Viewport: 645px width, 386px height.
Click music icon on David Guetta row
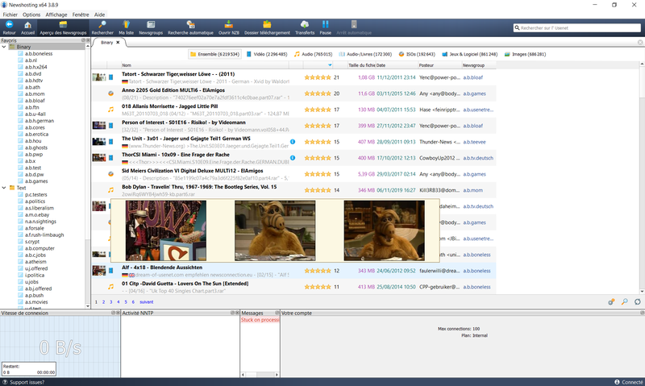click(110, 287)
